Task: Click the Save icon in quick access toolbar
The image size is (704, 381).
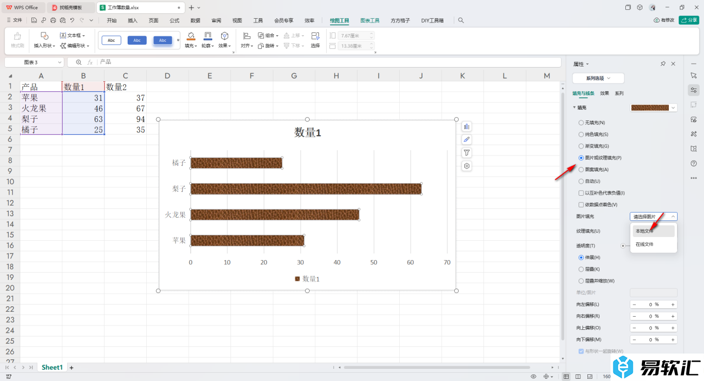Action: click(x=34, y=20)
